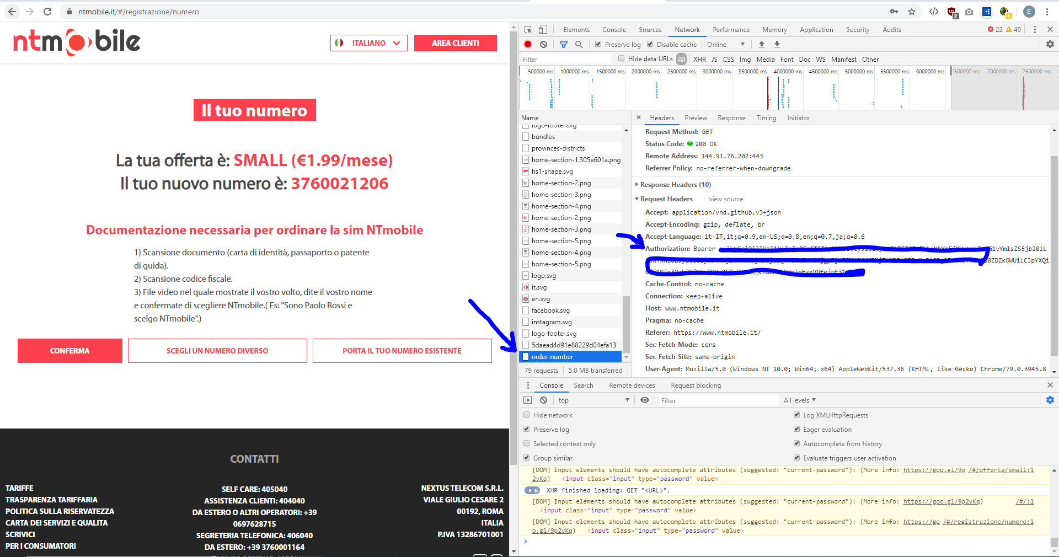
Task: Enable Hide data URLs checkbox
Action: pos(621,58)
